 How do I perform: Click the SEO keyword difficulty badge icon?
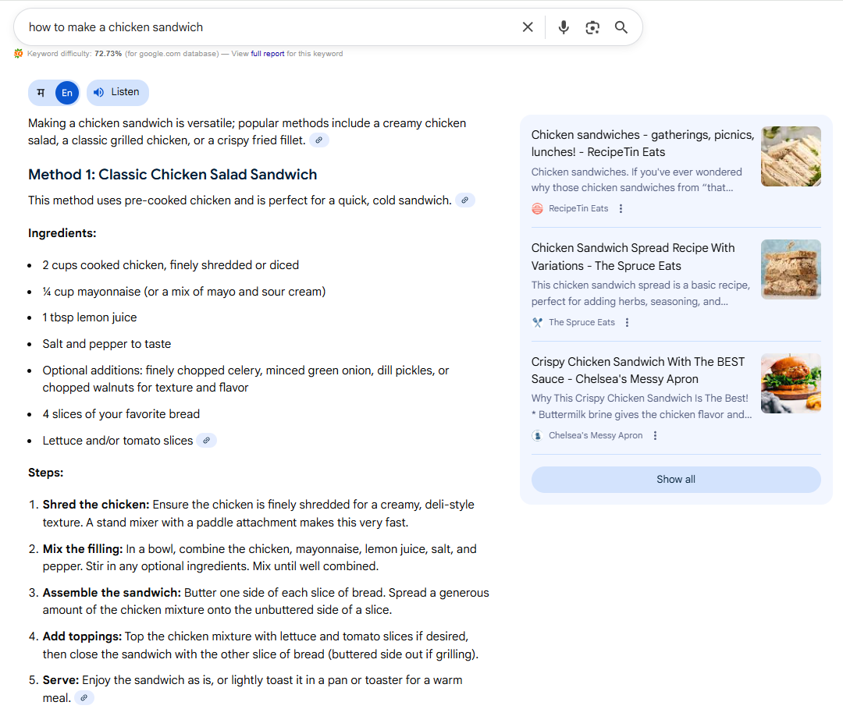click(17, 53)
